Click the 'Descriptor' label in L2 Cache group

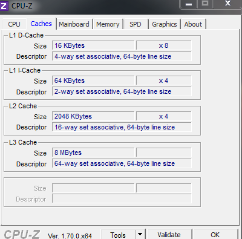tap(31, 127)
